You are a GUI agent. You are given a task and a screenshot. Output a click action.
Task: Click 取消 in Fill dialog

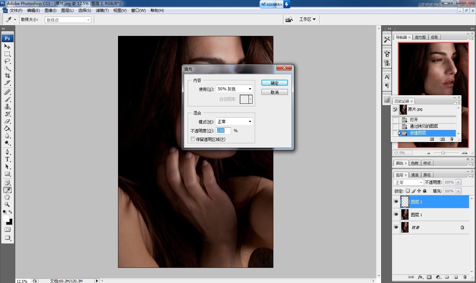click(x=275, y=92)
